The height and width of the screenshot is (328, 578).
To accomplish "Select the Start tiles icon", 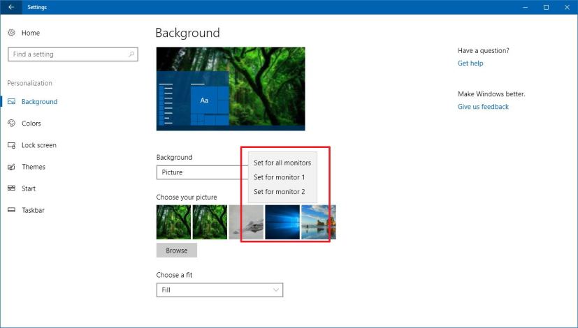I will [x=11, y=188].
